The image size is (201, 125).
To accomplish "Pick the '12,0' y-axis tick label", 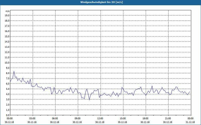I will (7, 52).
